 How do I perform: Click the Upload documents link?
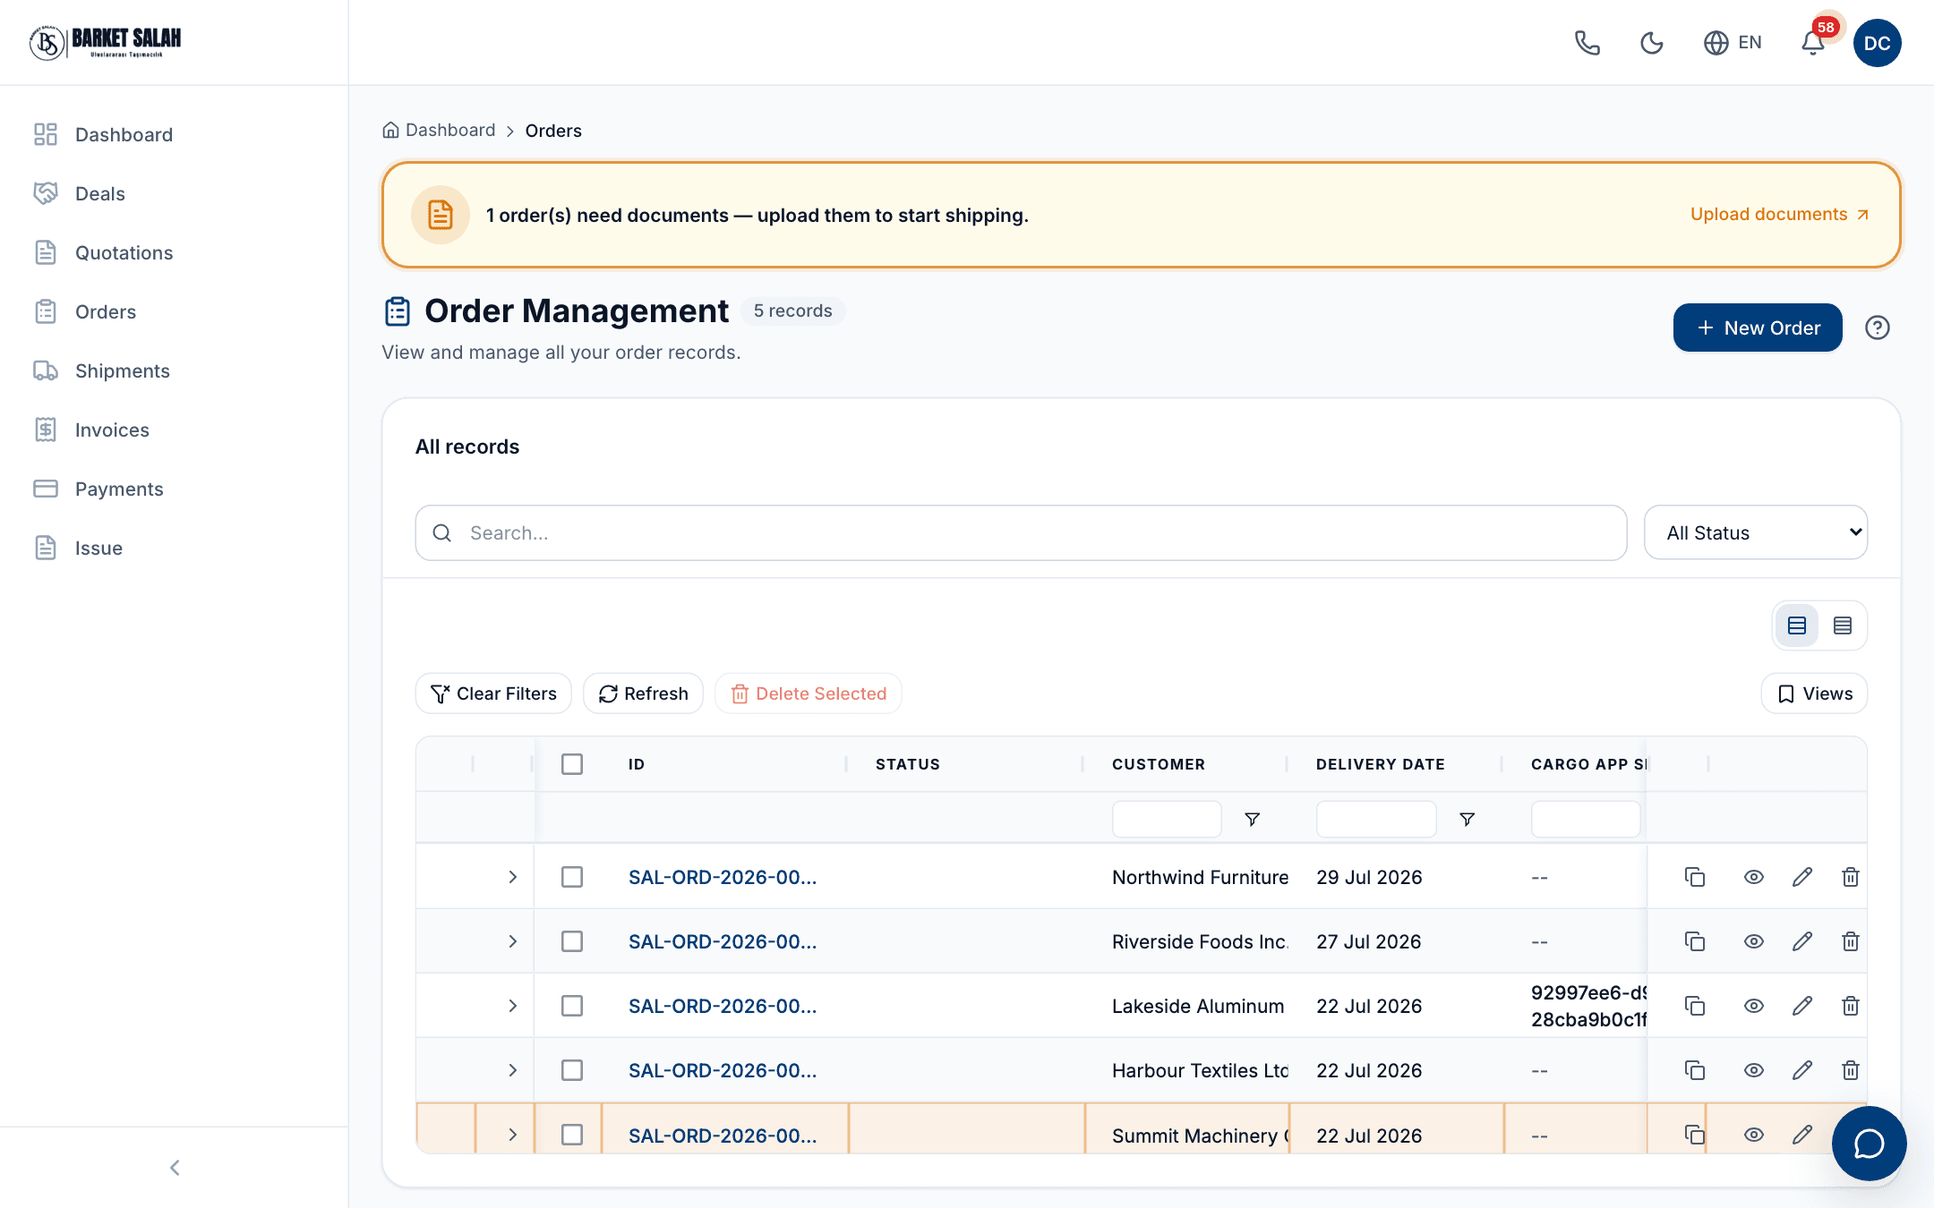click(x=1779, y=215)
